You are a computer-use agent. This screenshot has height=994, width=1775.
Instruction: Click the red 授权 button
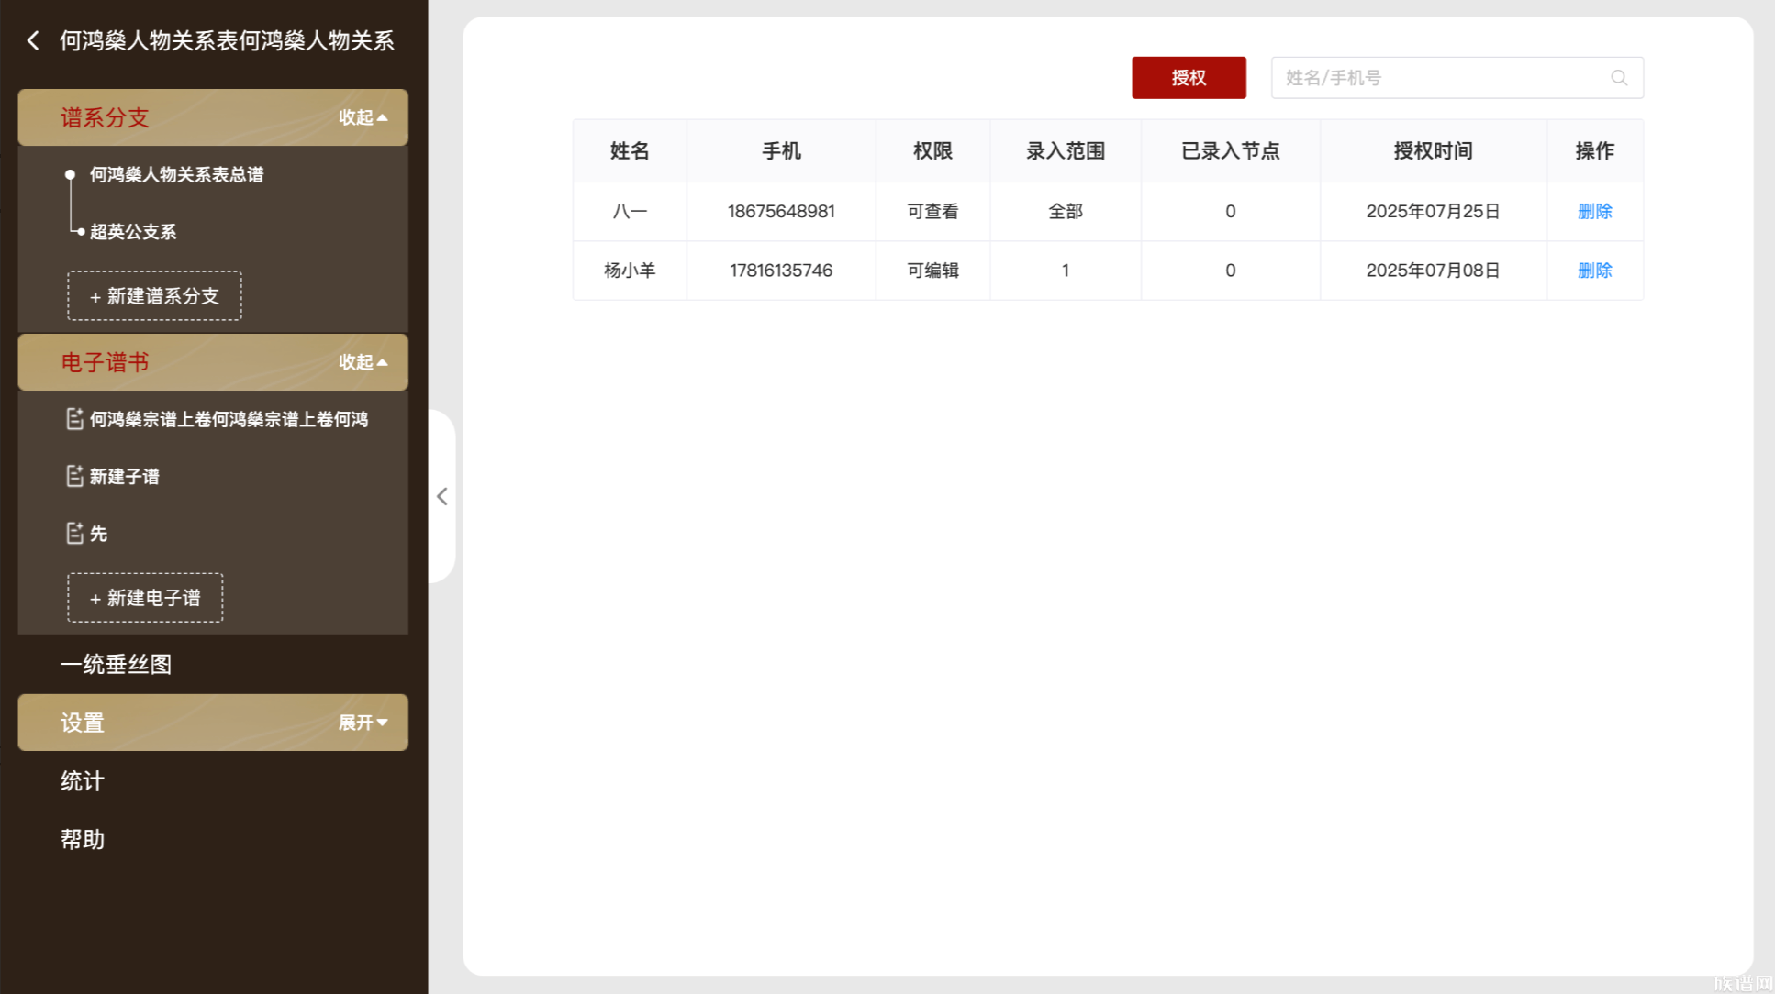(x=1189, y=77)
